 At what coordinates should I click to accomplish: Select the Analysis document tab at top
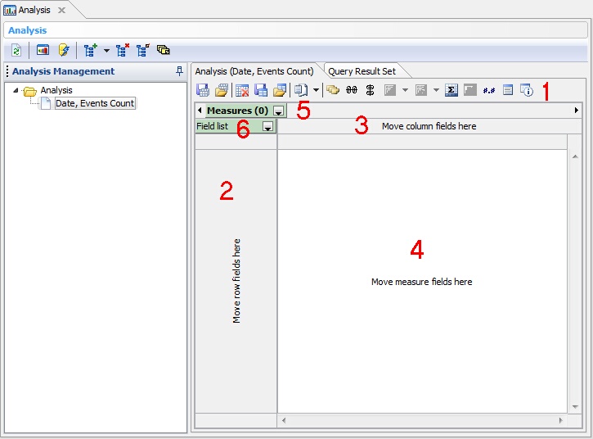(34, 10)
